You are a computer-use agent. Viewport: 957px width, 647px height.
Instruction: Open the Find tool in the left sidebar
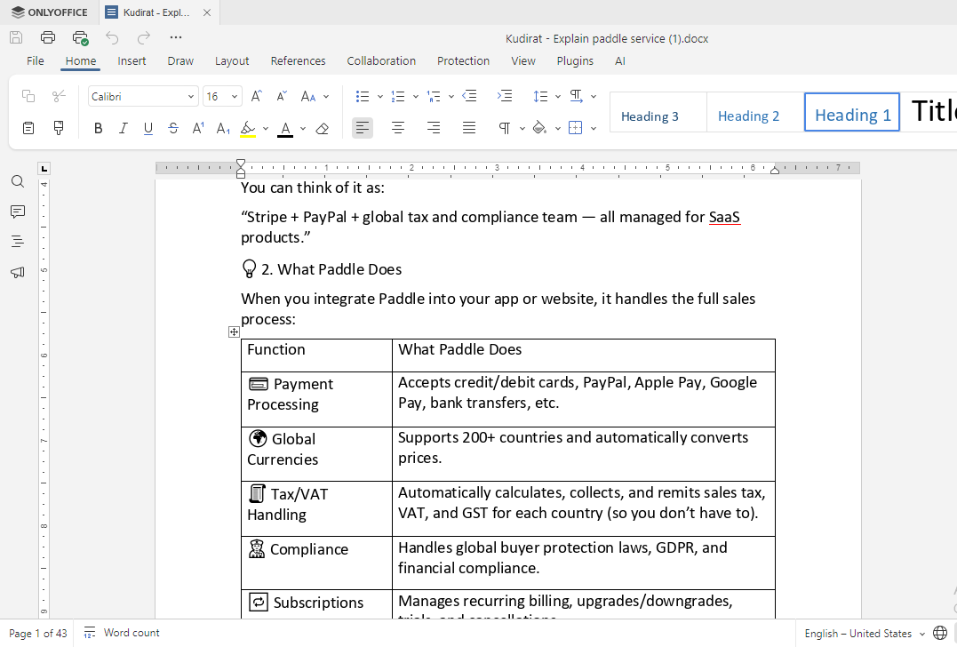(x=17, y=180)
